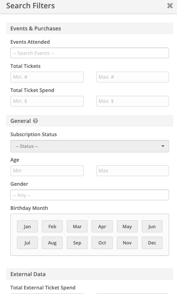This screenshot has width=177, height=294.
Task: Click the General section help icon
Action: pyautogui.click(x=36, y=121)
